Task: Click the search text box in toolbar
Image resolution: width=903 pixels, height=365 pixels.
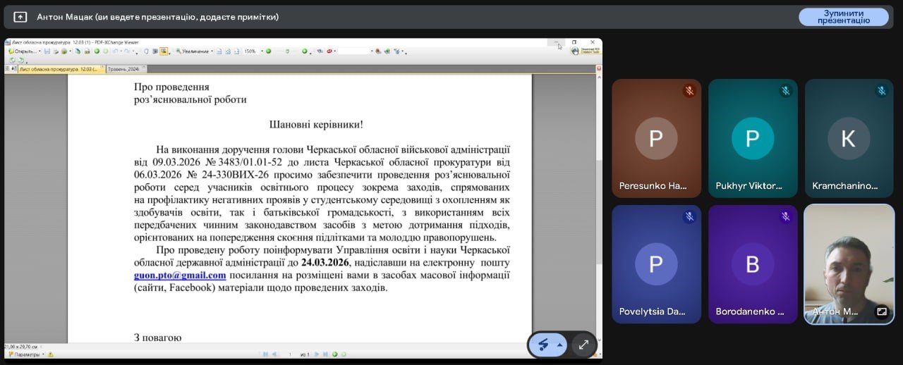Action: tap(354, 51)
